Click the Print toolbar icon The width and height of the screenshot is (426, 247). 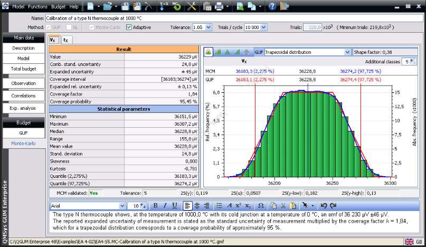(x=219, y=7)
